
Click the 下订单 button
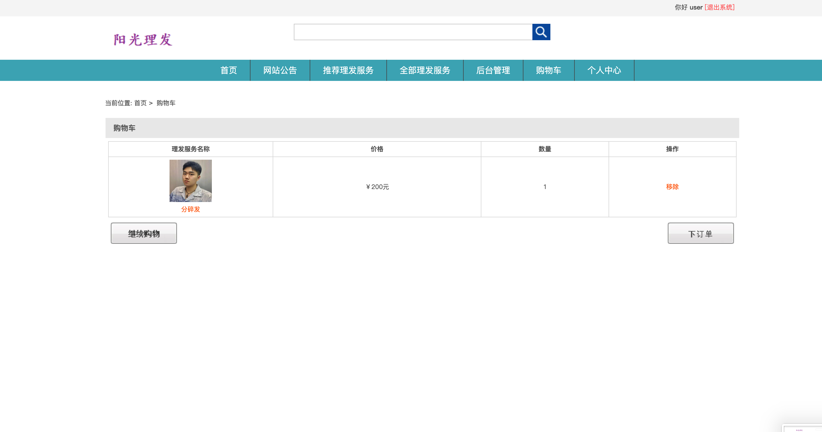[x=701, y=233]
